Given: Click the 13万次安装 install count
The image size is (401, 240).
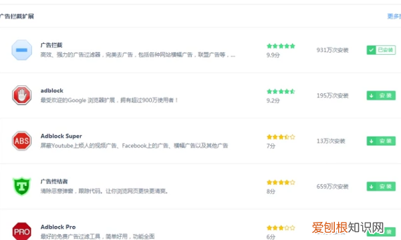Looking at the screenshot, I should point(331,141).
